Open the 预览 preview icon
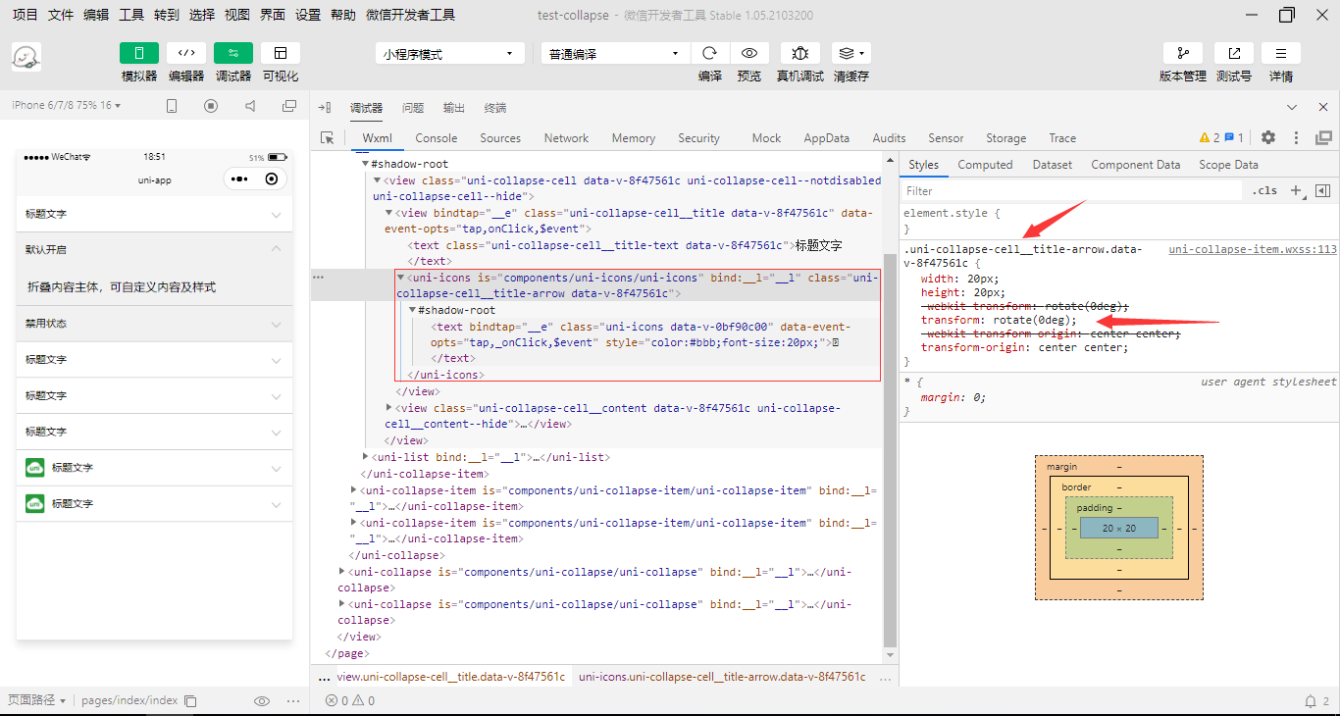The width and height of the screenshot is (1340, 716). (x=749, y=53)
